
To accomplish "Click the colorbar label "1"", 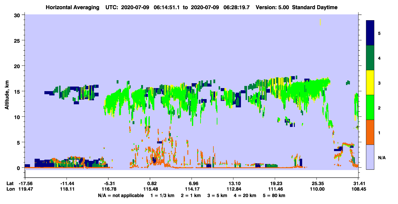I will coord(379,132).
